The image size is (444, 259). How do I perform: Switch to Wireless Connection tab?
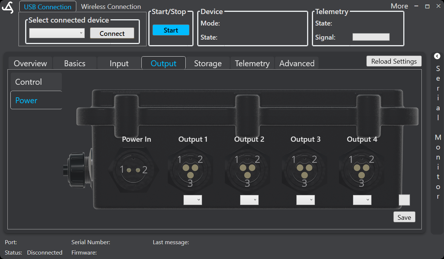(x=111, y=7)
